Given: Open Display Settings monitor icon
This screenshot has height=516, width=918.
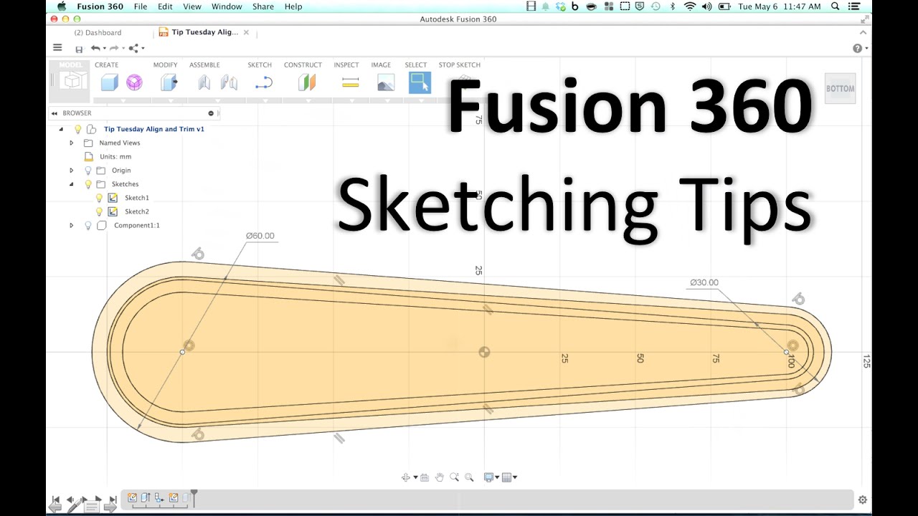Looking at the screenshot, I should (489, 477).
